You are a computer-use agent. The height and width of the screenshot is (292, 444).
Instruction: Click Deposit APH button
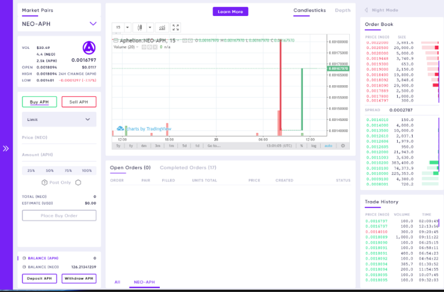[39, 278]
